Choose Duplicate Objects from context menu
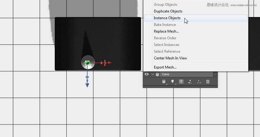Image resolution: width=260 pixels, height=137 pixels. pyautogui.click(x=168, y=11)
